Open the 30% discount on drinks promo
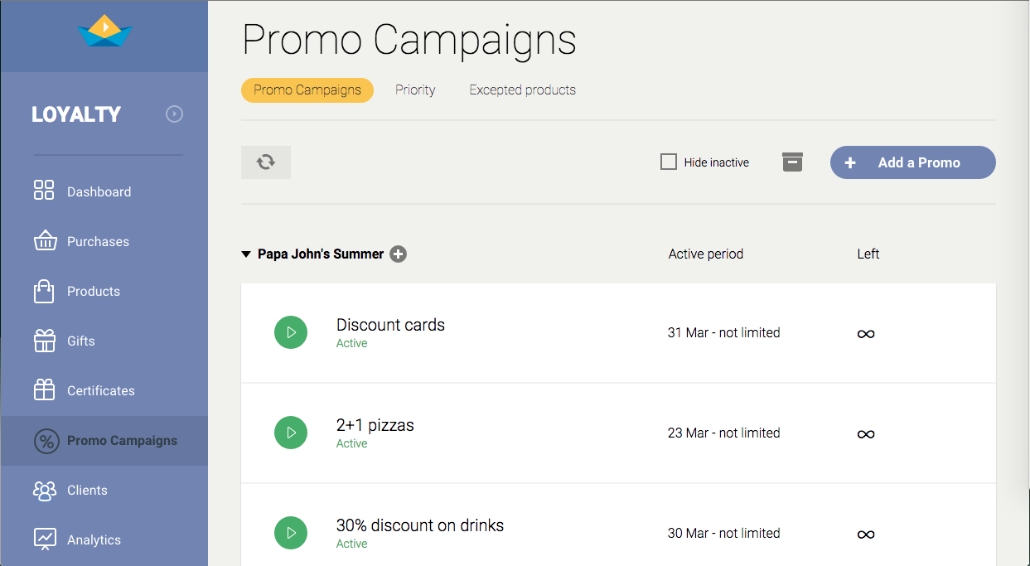 pyautogui.click(x=420, y=525)
